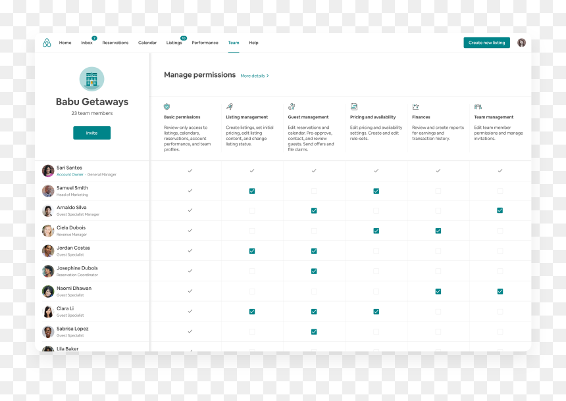Uncheck Guest management for Arnaldo Silva
This screenshot has height=401, width=566.
[x=314, y=210]
